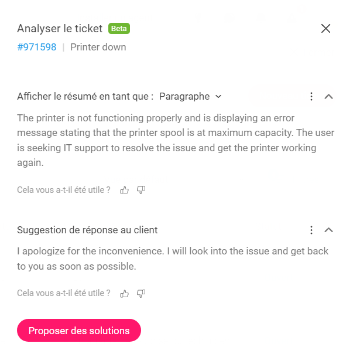Click the Analyser le ticket panel title

[x=60, y=29]
